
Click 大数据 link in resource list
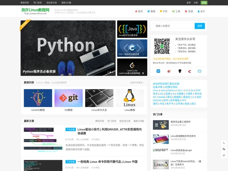pos(180,94)
